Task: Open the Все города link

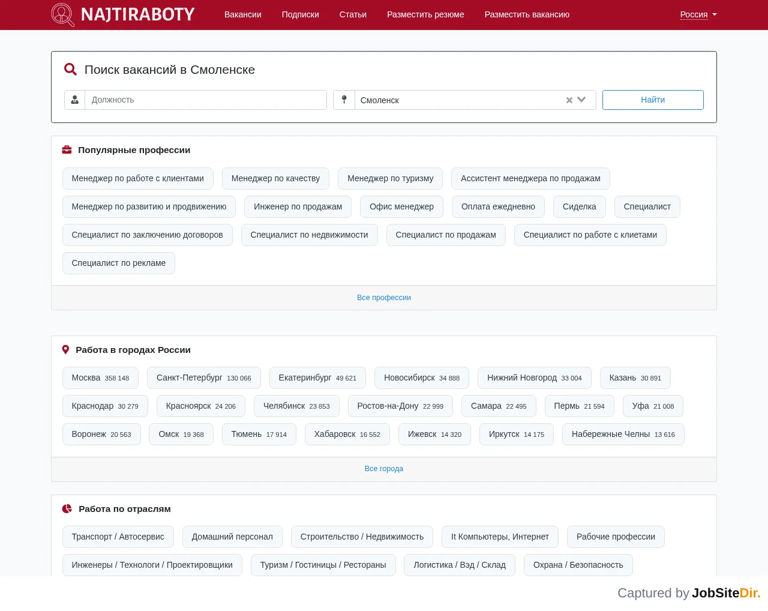Action: click(384, 469)
